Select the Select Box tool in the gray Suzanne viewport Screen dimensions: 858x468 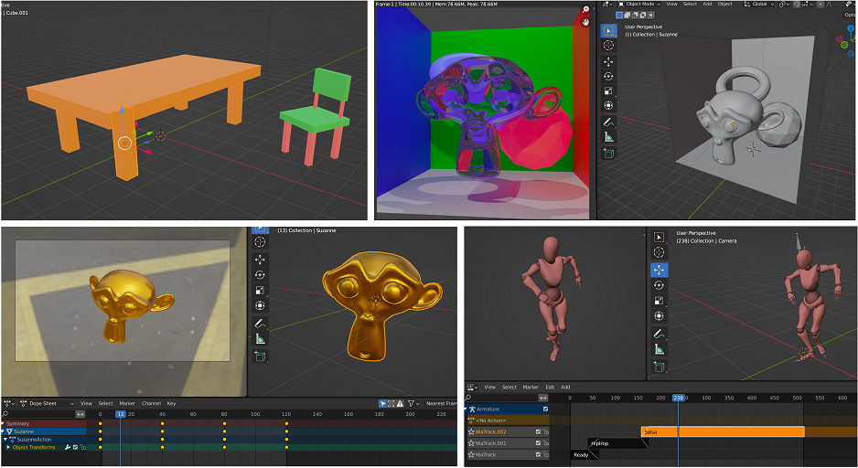click(x=608, y=30)
